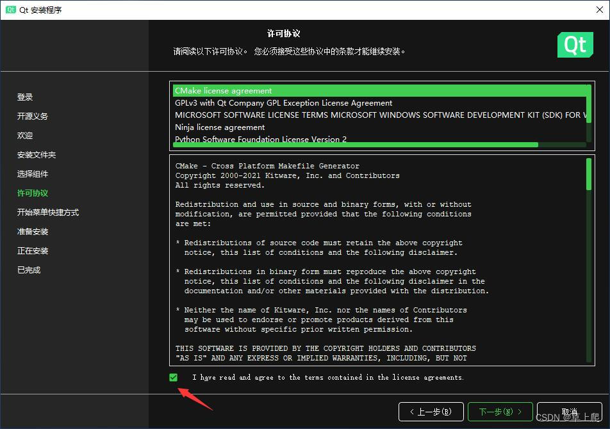Open the 欢迎 step in the sidebar
The width and height of the screenshot is (610, 429).
click(24, 135)
